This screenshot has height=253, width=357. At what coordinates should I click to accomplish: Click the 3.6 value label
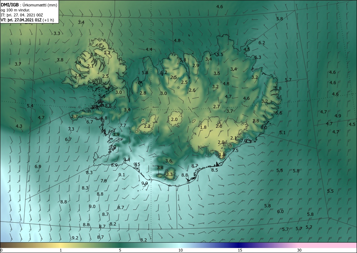[169, 161]
